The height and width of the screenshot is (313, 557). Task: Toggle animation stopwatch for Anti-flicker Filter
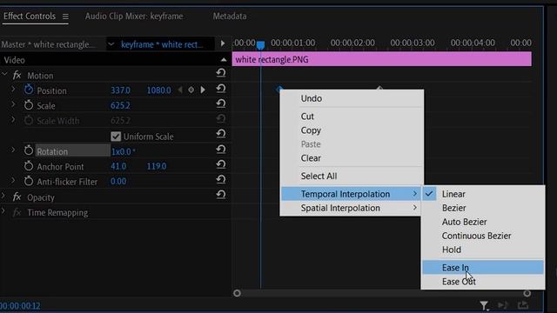29,181
